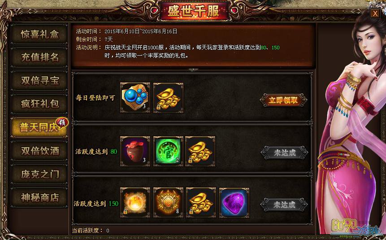
Task: Click gold ingots in activity 150 row
Action: tap(201, 203)
